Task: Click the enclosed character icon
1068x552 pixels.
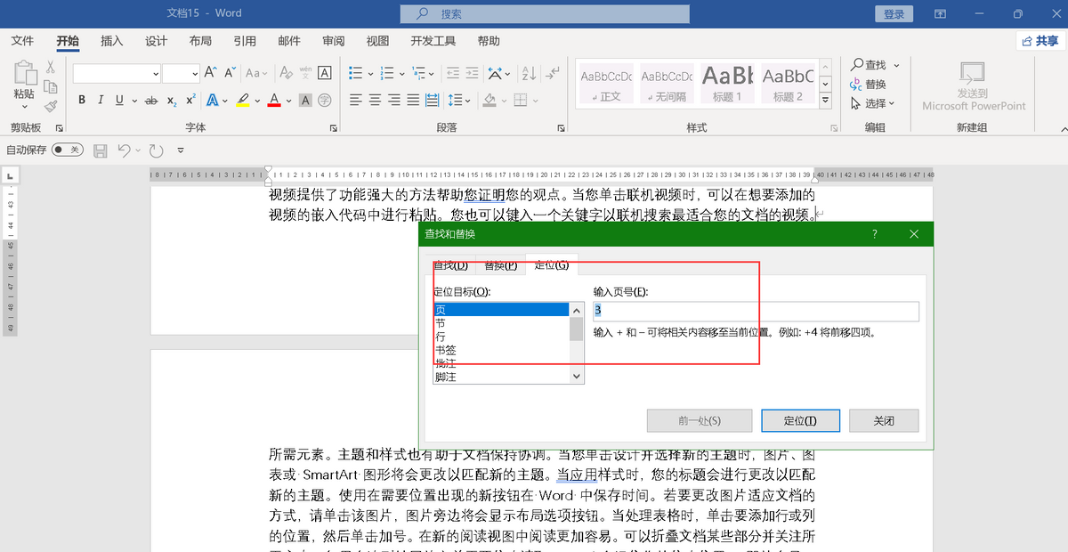Action: pyautogui.click(x=325, y=101)
